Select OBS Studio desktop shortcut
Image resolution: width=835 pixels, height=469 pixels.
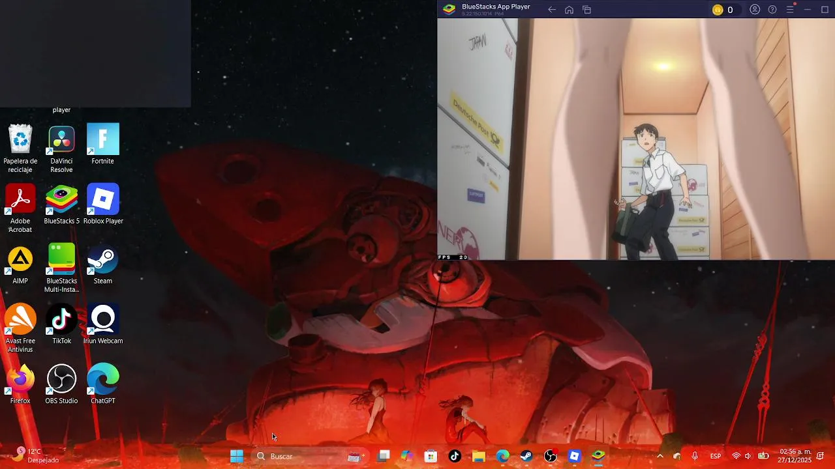point(61,384)
